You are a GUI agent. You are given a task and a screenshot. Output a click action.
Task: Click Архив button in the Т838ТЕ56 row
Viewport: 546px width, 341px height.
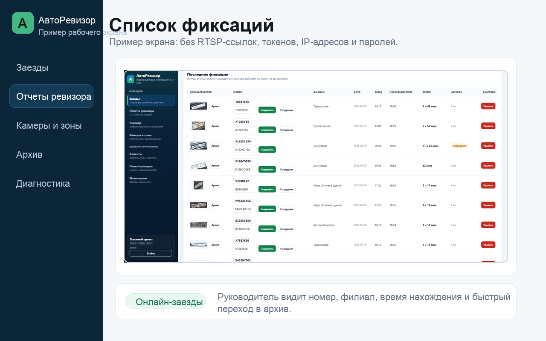[215, 106]
